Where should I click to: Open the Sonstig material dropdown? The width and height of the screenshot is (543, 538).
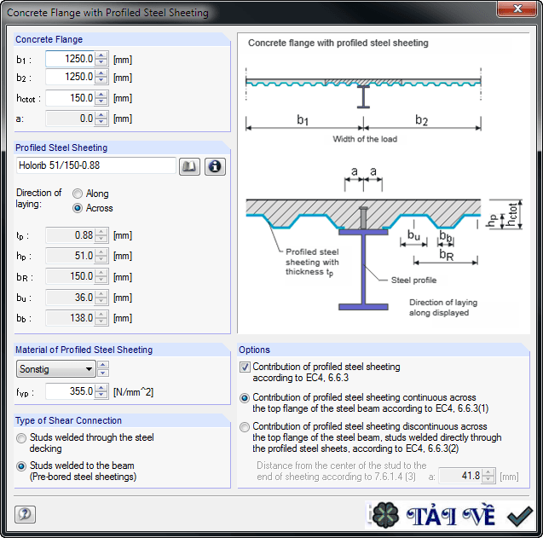click(x=55, y=369)
